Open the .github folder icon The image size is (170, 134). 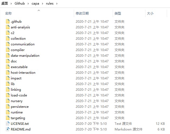pyautogui.click(x=8, y=21)
